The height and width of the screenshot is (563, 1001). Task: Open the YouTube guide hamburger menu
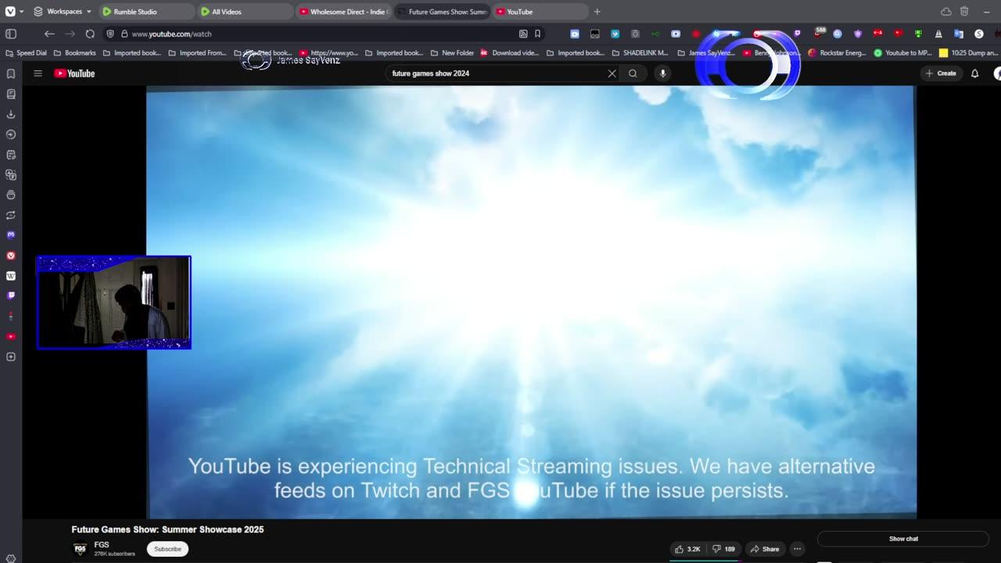click(38, 74)
